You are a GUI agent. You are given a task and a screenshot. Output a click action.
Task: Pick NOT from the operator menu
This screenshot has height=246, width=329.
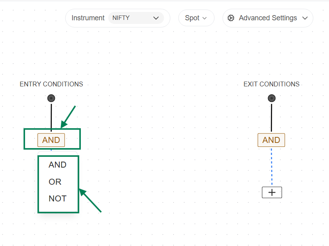(x=57, y=199)
